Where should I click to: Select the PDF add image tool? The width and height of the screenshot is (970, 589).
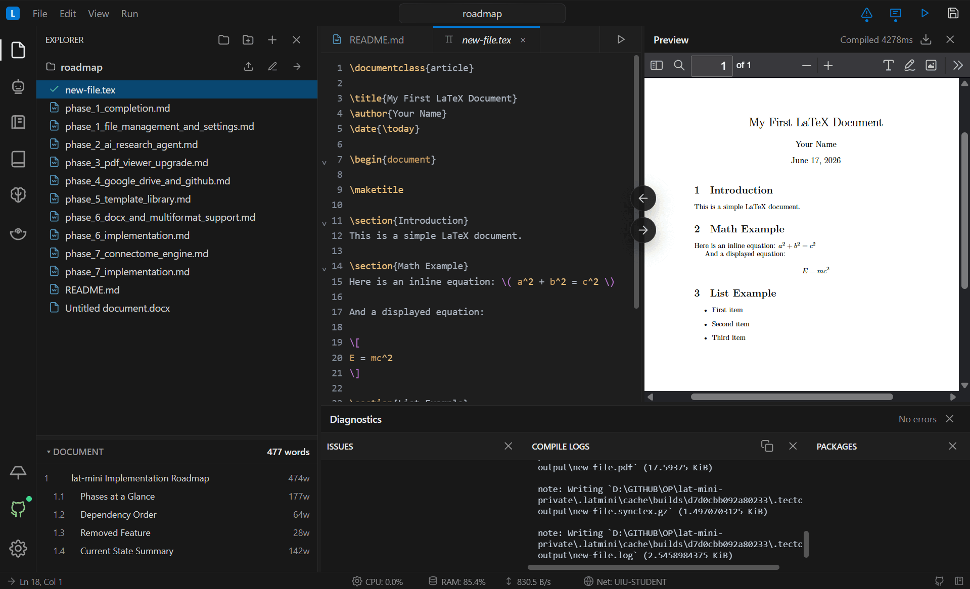click(x=931, y=65)
